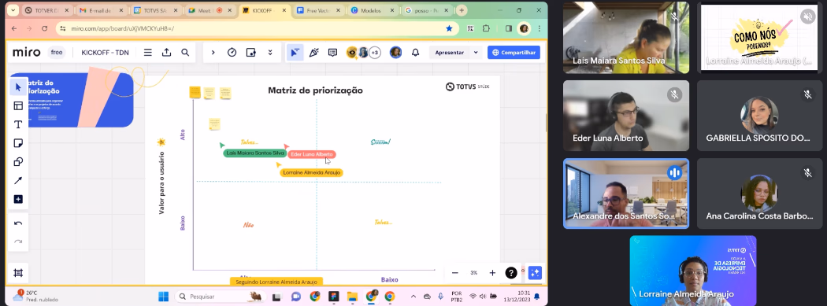Select the connection line arrow tool

18,181
